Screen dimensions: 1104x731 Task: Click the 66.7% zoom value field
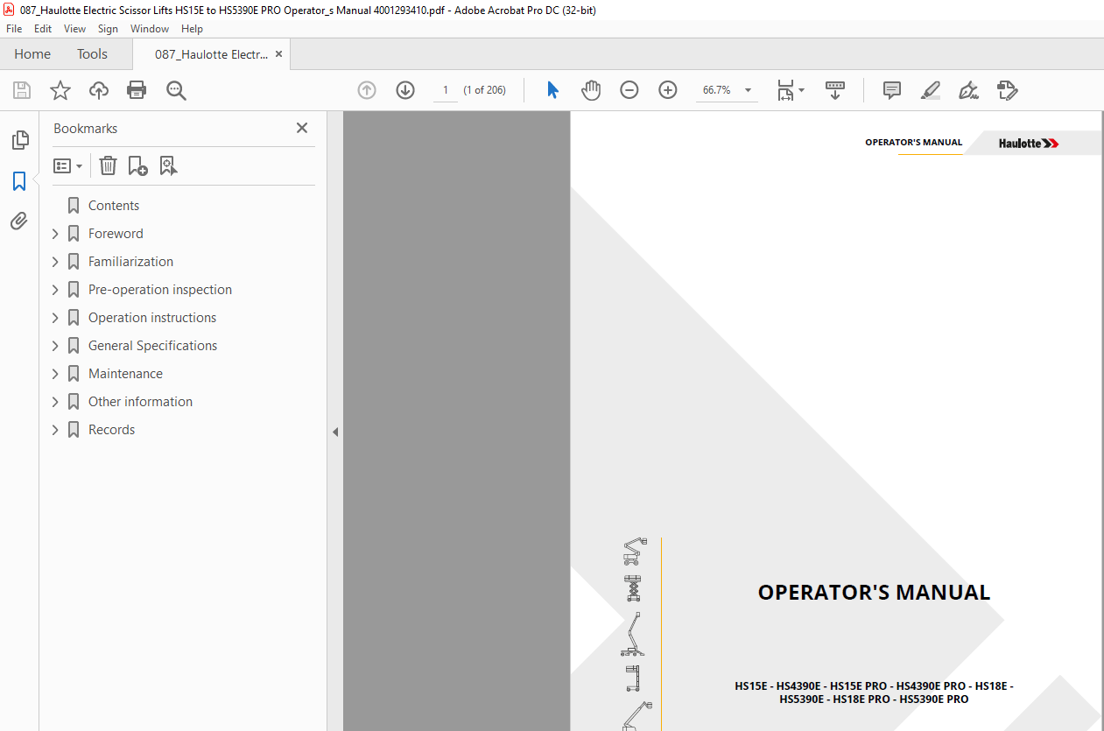click(x=717, y=90)
